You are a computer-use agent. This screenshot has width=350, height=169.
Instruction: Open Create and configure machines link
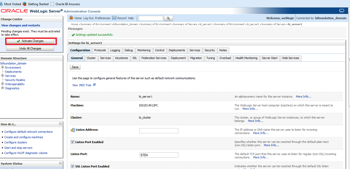[24, 137]
